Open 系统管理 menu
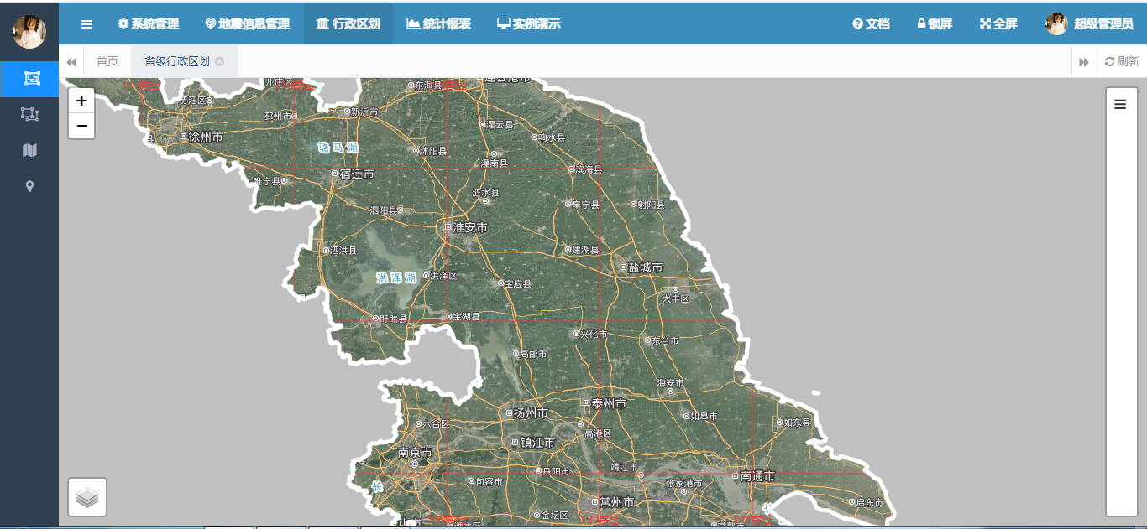Screen dimensions: 1147x529 149,23
